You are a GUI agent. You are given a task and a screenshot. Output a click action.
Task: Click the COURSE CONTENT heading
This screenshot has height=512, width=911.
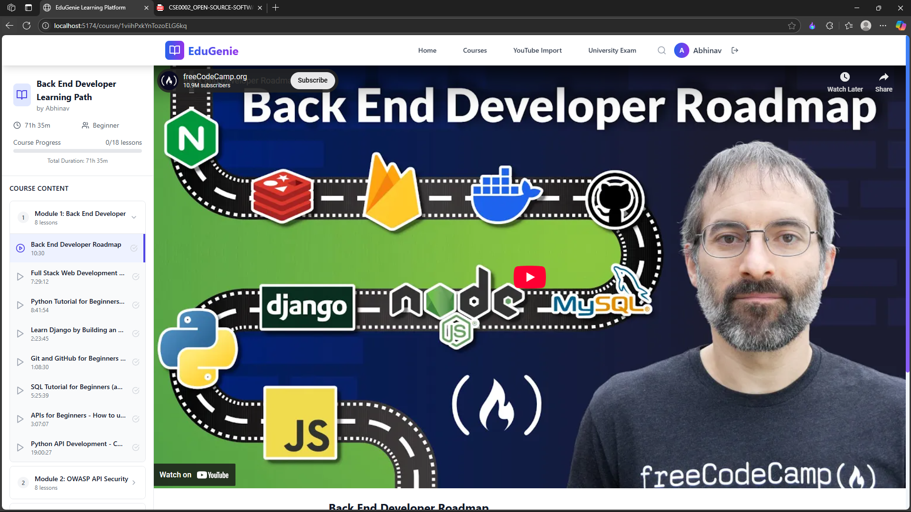(x=39, y=188)
